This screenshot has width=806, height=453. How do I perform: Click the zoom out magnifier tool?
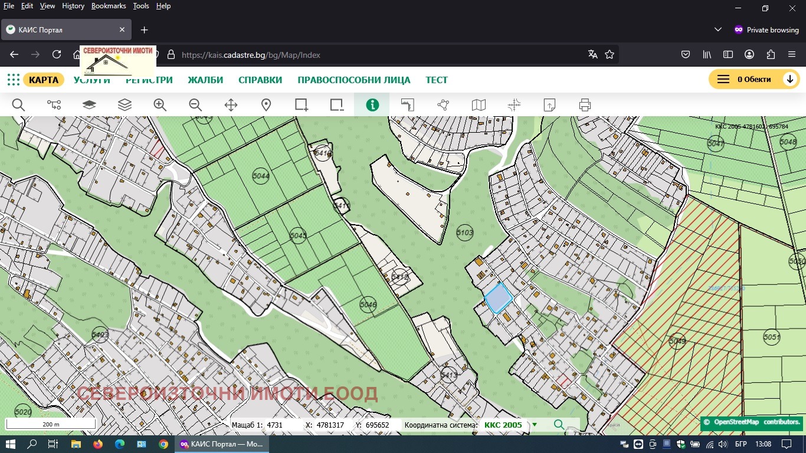coord(195,105)
